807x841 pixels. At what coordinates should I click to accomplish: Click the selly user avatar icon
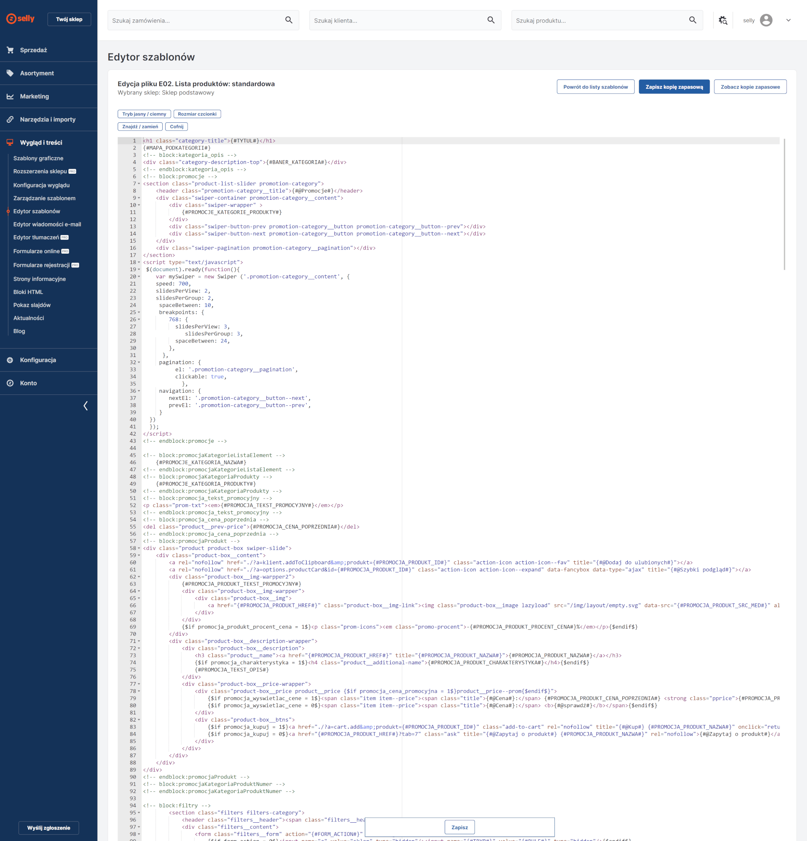(x=766, y=20)
